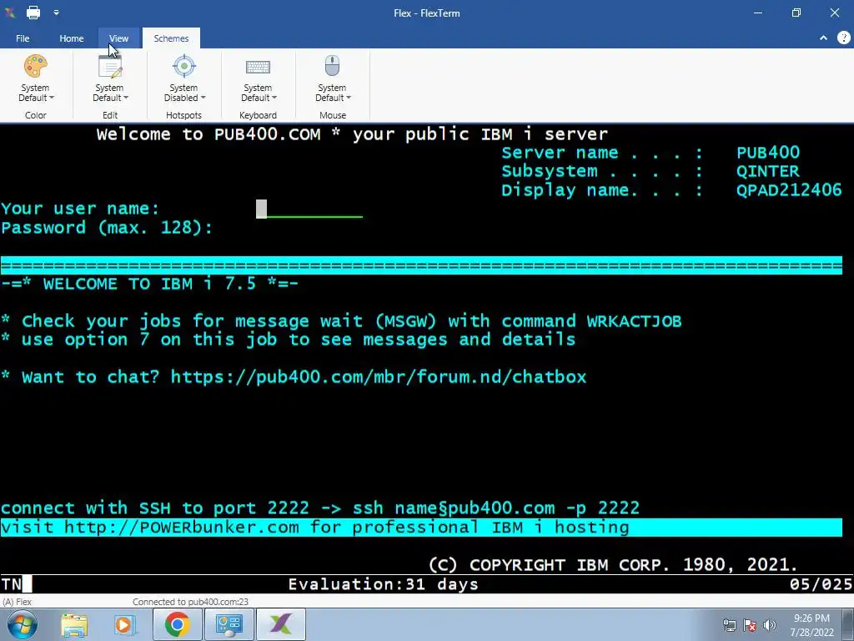Click the user name input field
Screen dimensions: 854x641
309,209
